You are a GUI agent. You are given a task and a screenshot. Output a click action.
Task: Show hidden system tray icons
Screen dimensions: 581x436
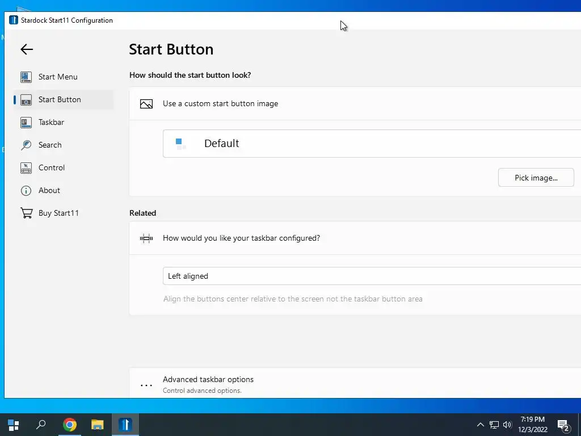(480, 425)
